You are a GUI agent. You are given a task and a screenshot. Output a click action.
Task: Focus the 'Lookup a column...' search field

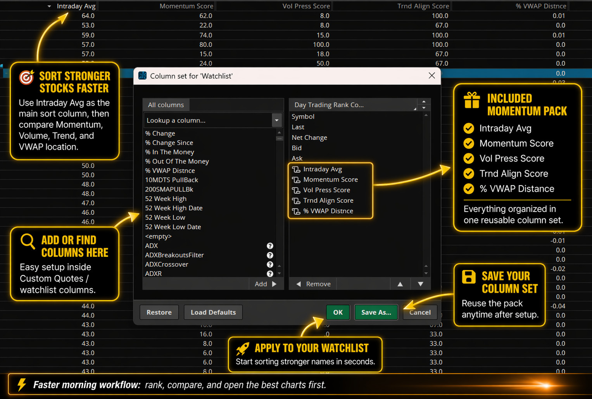[x=209, y=120]
